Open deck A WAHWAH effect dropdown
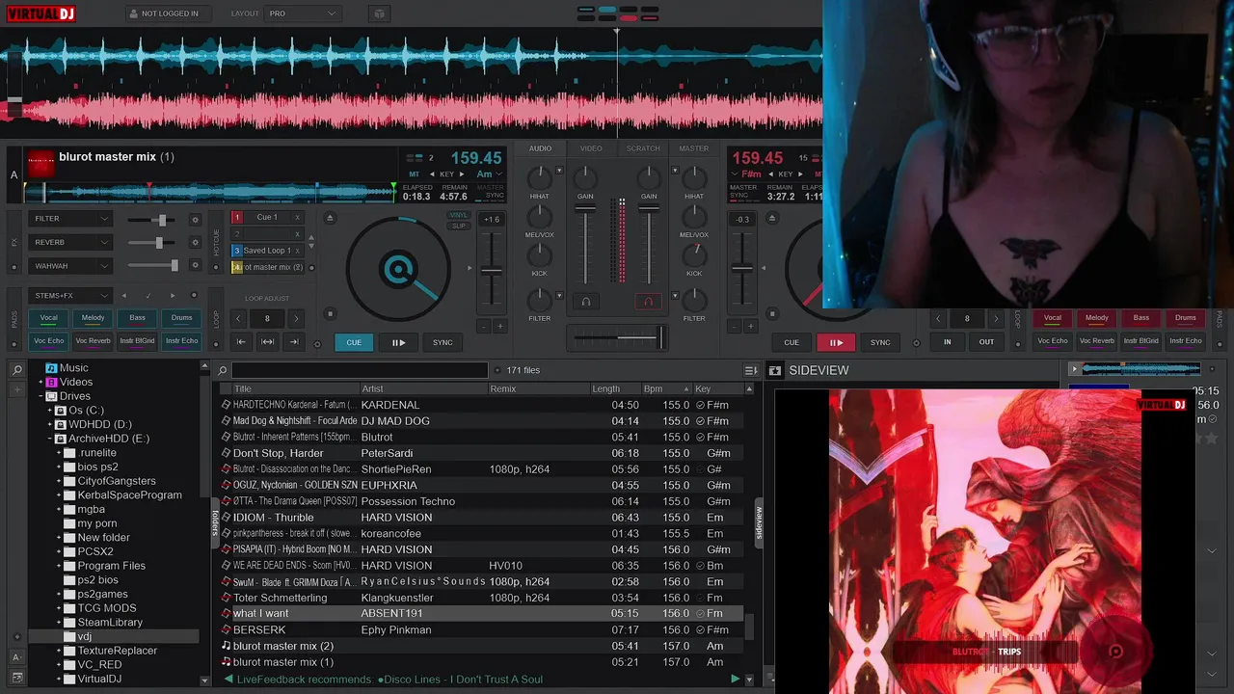This screenshot has width=1234, height=694. [70, 266]
